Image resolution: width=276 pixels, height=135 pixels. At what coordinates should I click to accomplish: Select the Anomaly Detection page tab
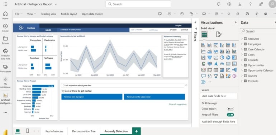[116, 131]
